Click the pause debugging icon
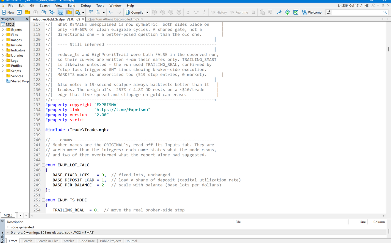 click(x=171, y=12)
